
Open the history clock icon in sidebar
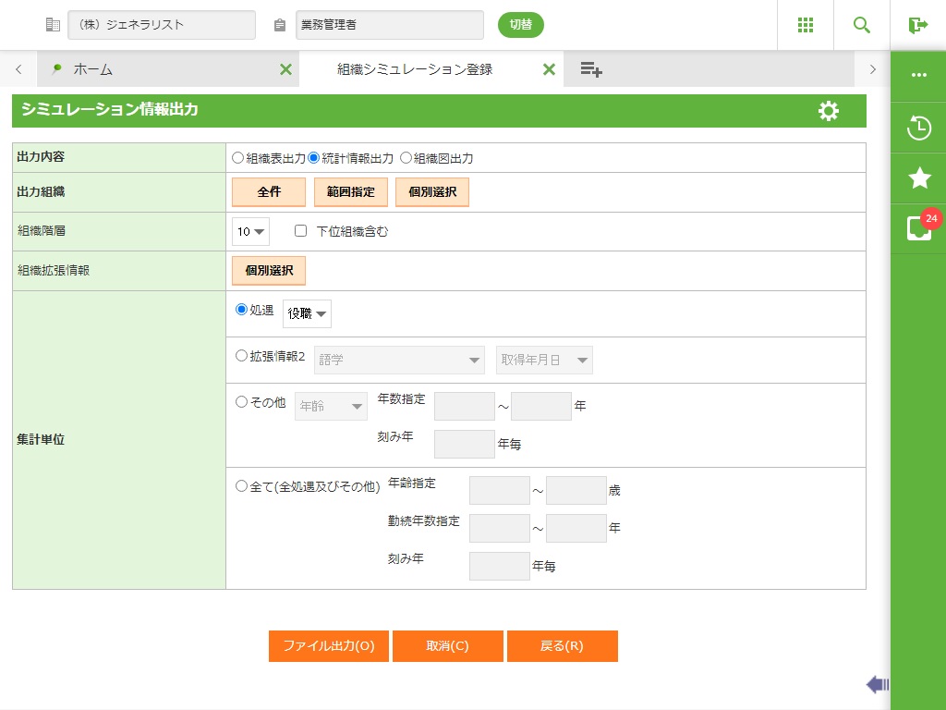pos(918,128)
